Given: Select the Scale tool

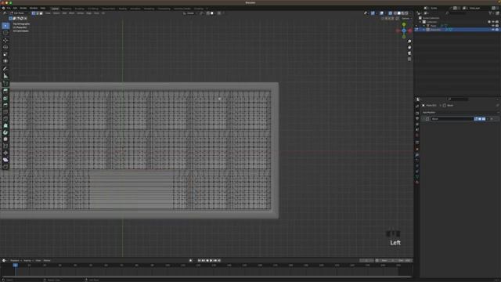Looking at the screenshot, I should [x=5, y=54].
